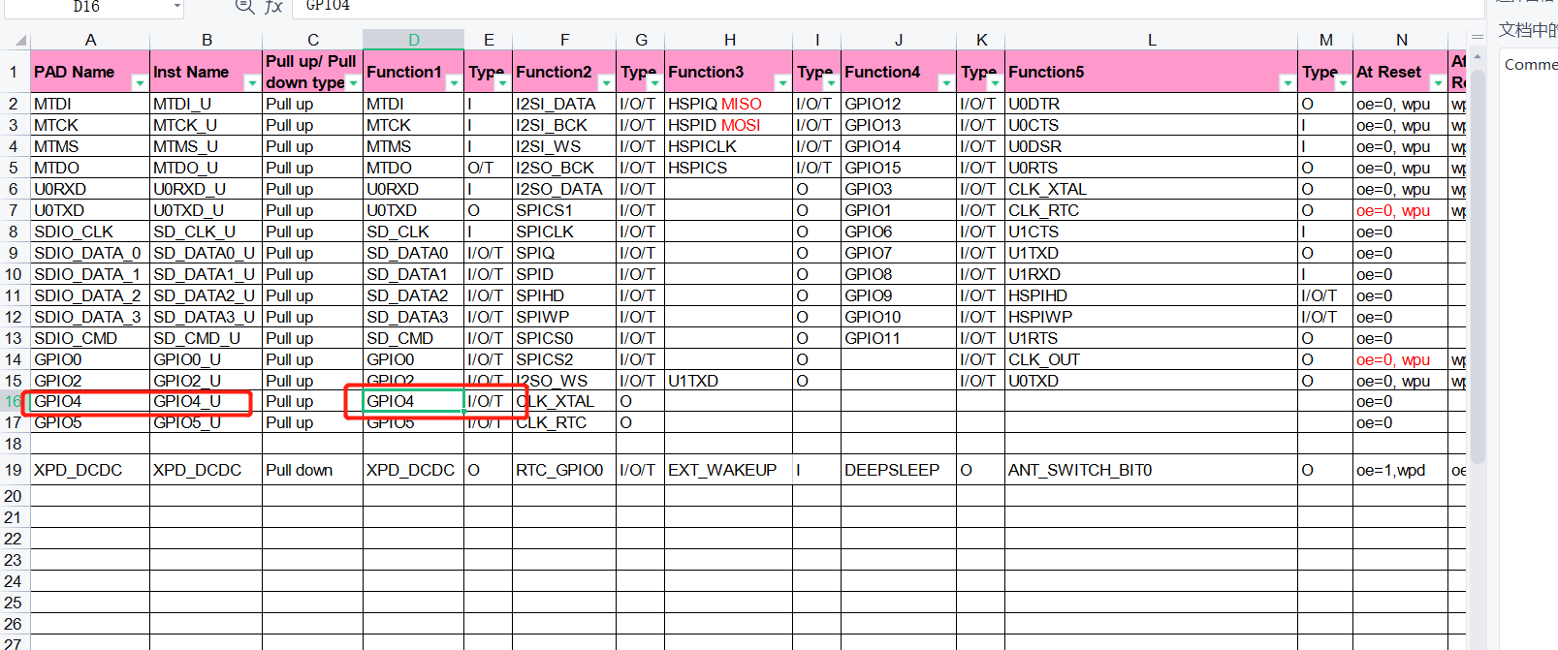Open the Type filter in column I
The image size is (1558, 650).
coord(831,83)
